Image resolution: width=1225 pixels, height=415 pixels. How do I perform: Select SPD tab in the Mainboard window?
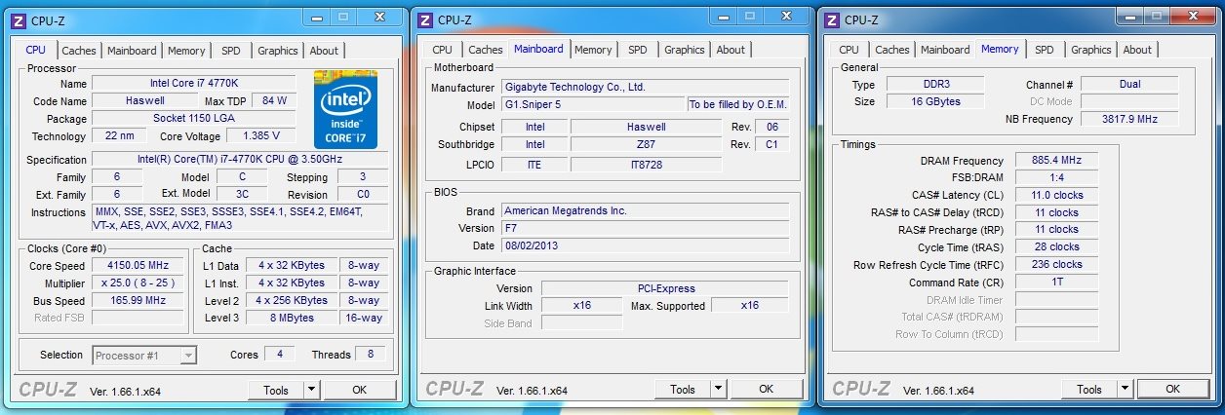[638, 50]
